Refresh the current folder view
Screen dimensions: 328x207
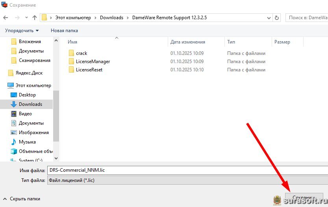click(277, 18)
